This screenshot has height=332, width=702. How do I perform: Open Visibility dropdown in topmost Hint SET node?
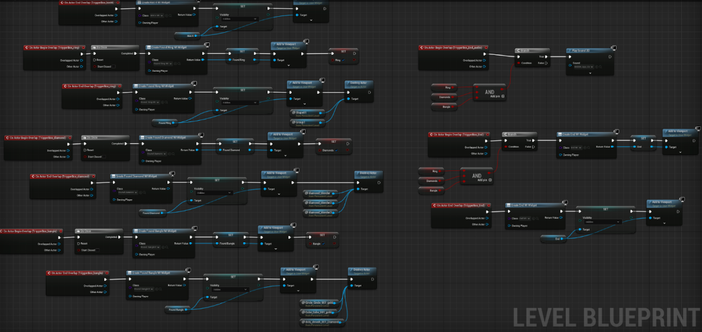(240, 19)
